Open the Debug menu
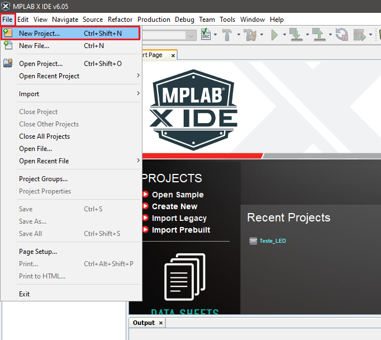Screen dimensions: 381x340 184,20
